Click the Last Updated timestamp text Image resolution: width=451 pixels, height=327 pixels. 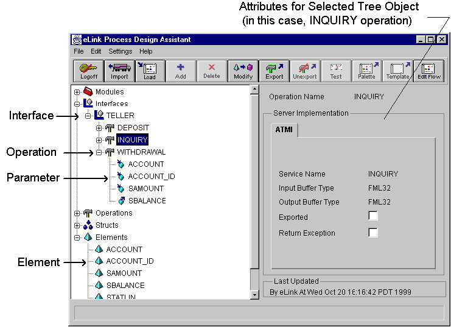tap(340, 292)
